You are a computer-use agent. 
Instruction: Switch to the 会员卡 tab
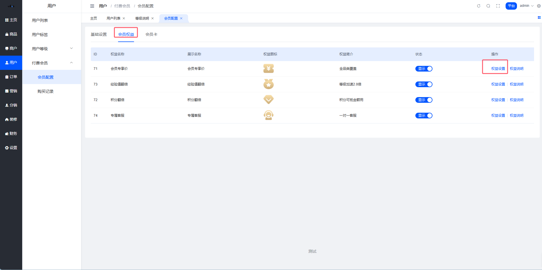click(x=151, y=34)
